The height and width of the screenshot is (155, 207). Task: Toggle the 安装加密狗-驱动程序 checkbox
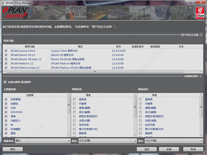[x=5, y=82]
